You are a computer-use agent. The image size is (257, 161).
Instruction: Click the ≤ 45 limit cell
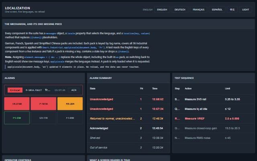228,138
